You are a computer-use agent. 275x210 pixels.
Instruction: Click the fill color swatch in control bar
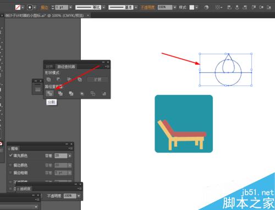(x=18, y=7)
